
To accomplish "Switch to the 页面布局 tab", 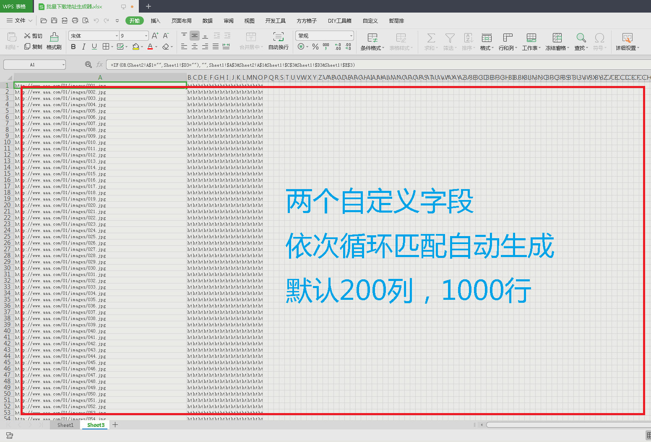I will pyautogui.click(x=182, y=21).
